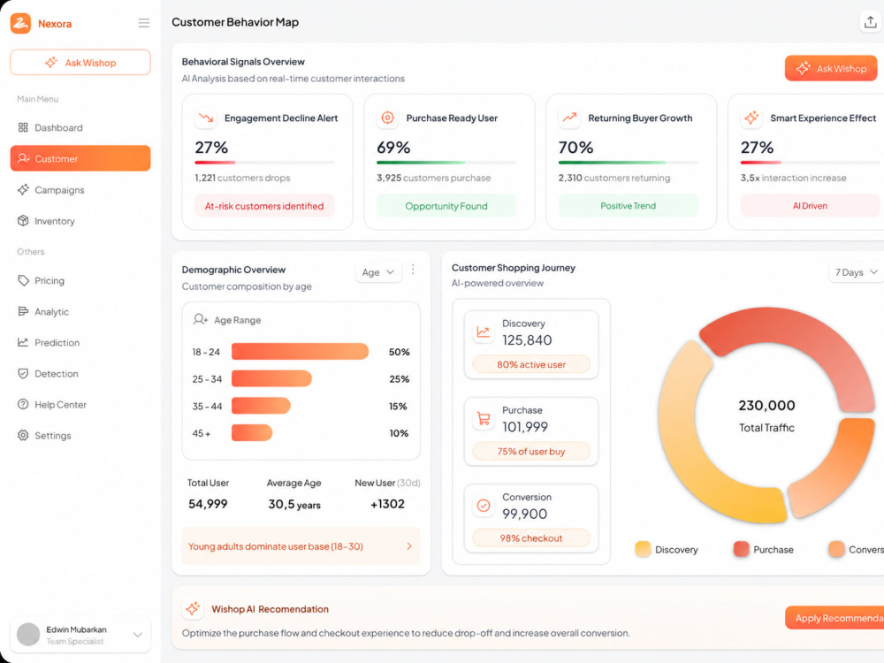This screenshot has height=663, width=884.
Task: Click Engagement Decline 27% progress bar
Action: [x=264, y=163]
